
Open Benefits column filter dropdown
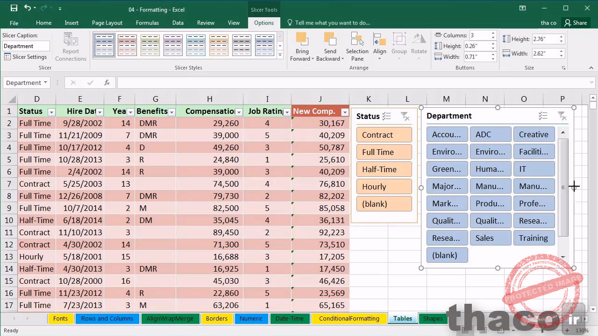pyautogui.click(x=171, y=112)
